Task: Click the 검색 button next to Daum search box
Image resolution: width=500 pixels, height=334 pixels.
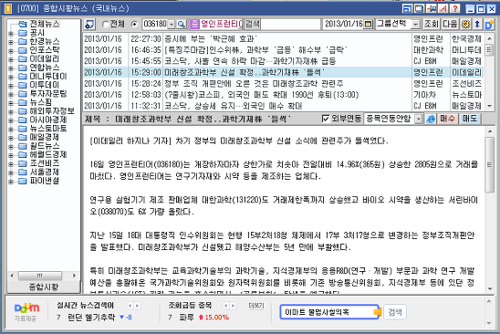Action: click(x=395, y=312)
